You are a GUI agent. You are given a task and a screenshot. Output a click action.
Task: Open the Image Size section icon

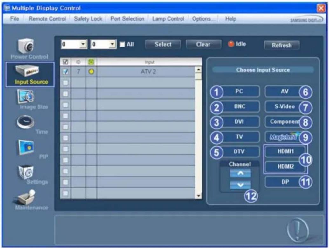pyautogui.click(x=26, y=97)
